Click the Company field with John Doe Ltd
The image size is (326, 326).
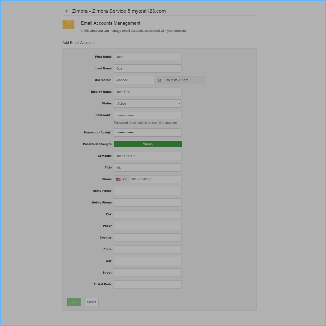[148, 156]
